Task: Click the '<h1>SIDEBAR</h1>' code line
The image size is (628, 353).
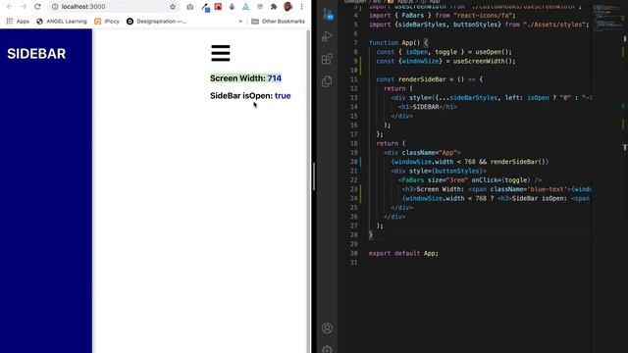Action: pyautogui.click(x=428, y=107)
